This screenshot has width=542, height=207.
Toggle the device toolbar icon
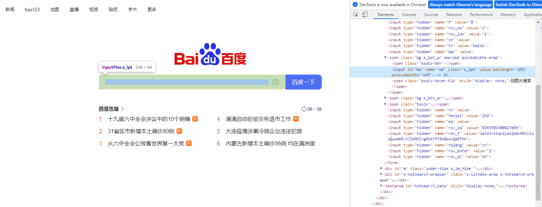(365, 15)
